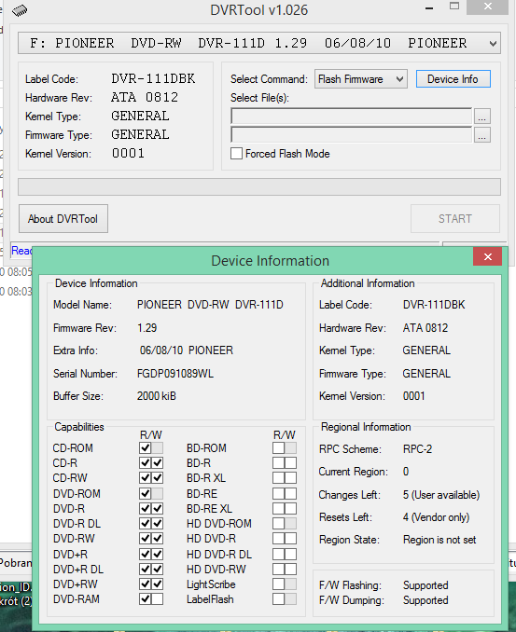Minimize the DVRTool window
The height and width of the screenshot is (632, 516).
tap(429, 7)
